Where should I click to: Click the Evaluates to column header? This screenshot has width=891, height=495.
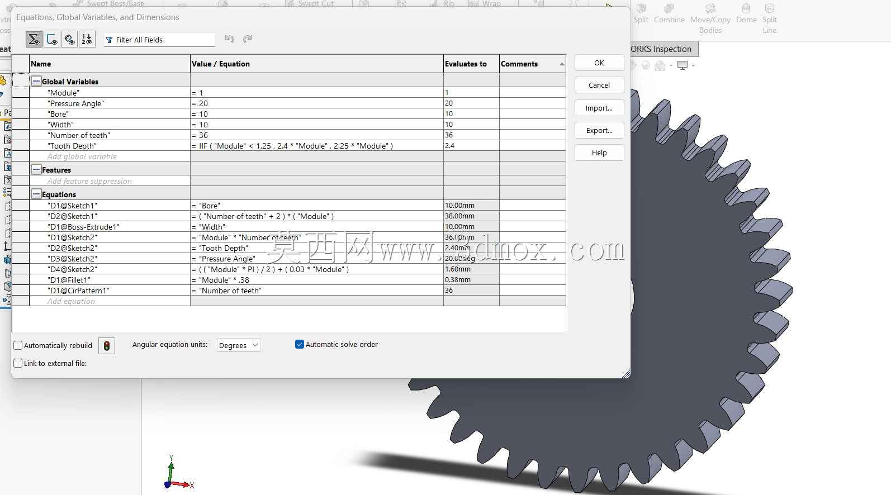click(x=471, y=64)
